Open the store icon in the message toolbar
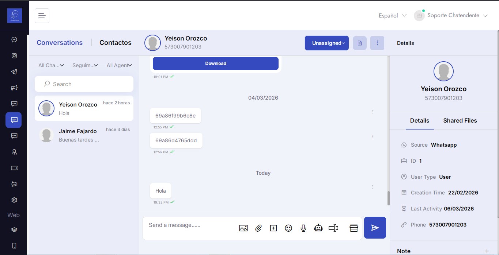The image size is (499, 255). 354,228
